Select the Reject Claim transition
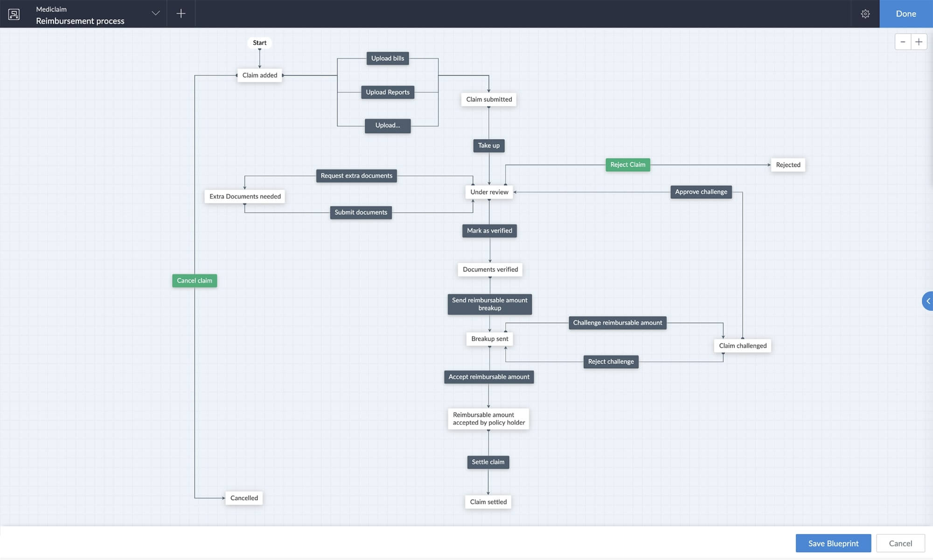Viewport: 933px width, 560px height. point(627,165)
